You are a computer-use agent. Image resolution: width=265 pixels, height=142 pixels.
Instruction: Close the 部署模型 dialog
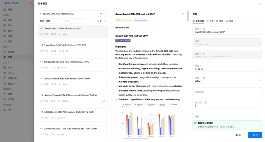pos(260,4)
